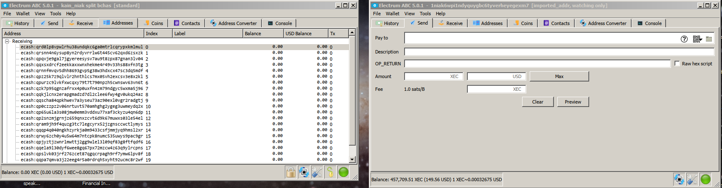This screenshot has width=722, height=188.
Task: Open File menu in left window
Action: (7, 14)
